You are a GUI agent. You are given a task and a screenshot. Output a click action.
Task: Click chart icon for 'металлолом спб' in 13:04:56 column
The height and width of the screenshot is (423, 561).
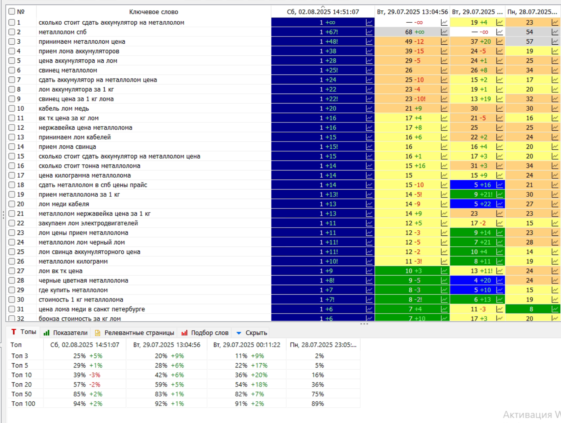pyautogui.click(x=444, y=32)
